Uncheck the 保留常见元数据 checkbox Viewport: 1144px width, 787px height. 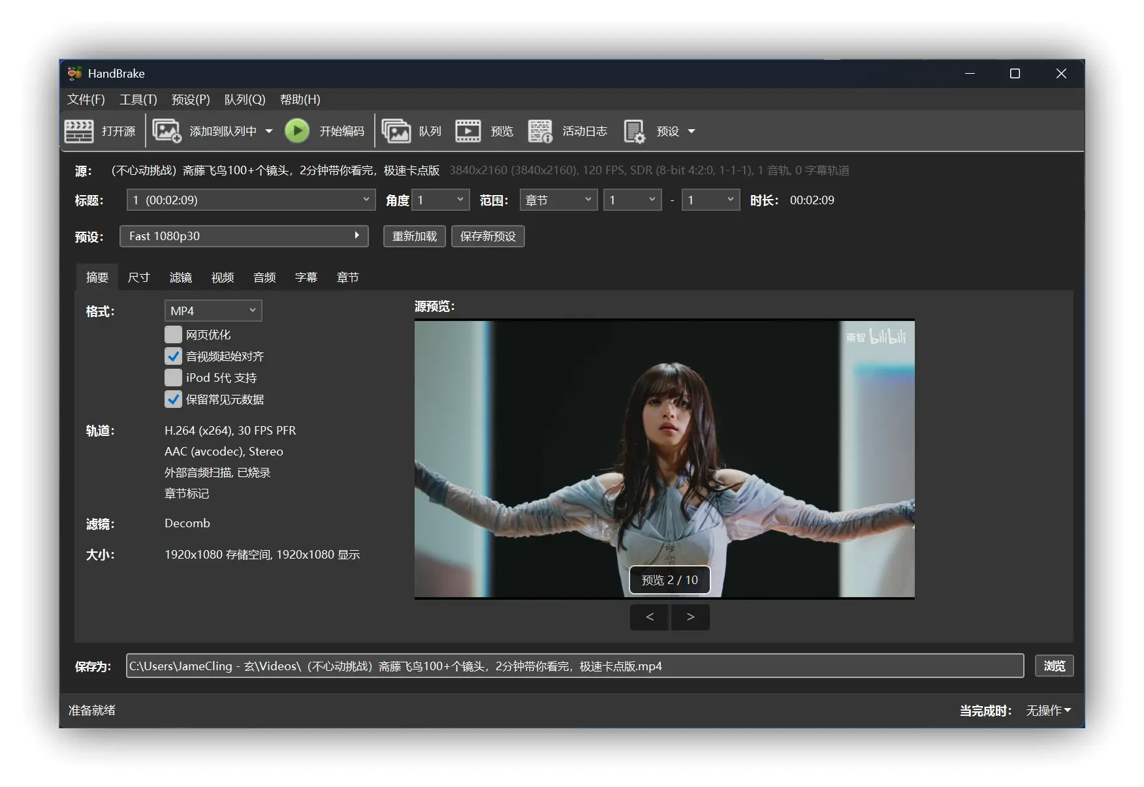[173, 399]
